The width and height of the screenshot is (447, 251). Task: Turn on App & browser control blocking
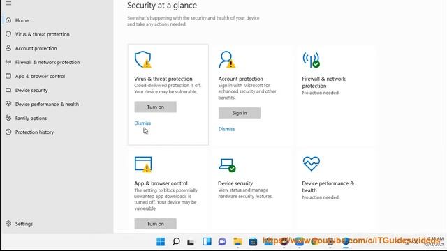[155, 224]
